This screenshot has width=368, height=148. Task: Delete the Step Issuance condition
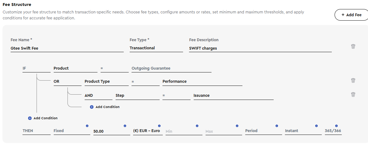pos(353,95)
